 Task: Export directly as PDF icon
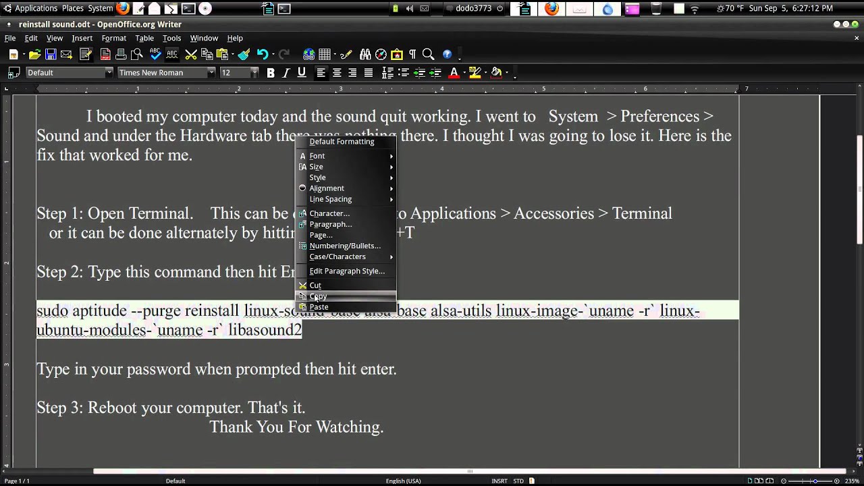105,55
